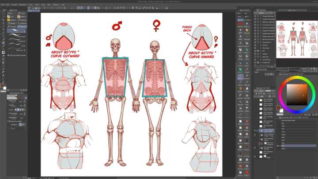Click the Navigator canvas thumbnail preview
The height and width of the screenshot is (179, 318).
coord(297,39)
